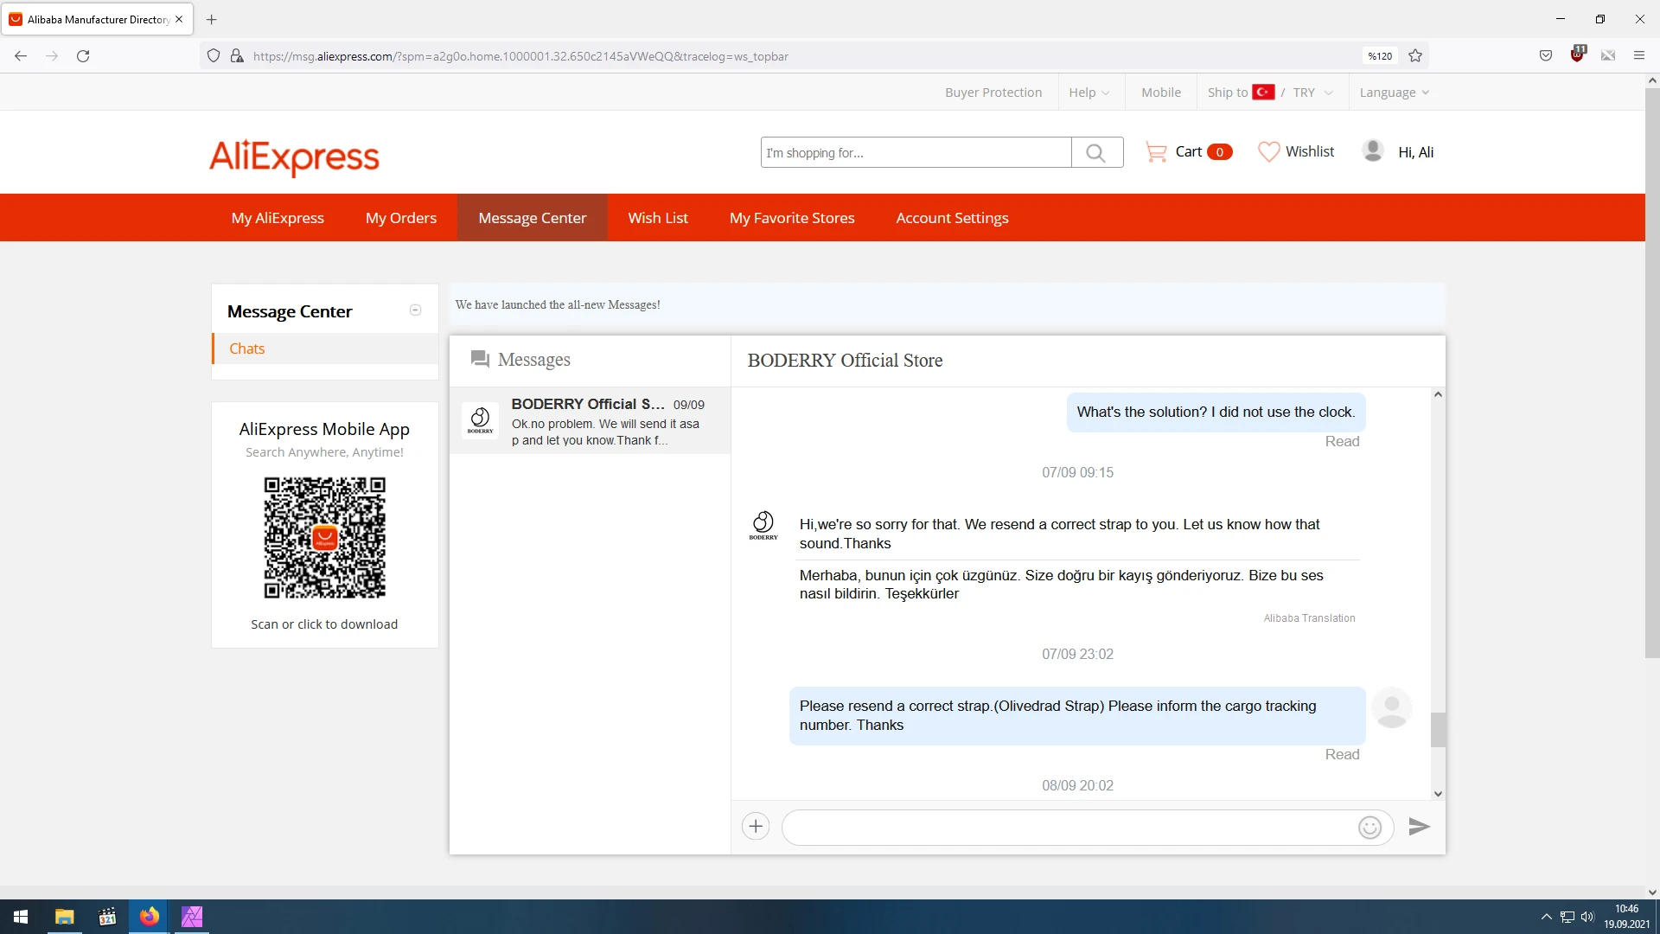Collapse the Message Center panel toggle

[x=415, y=310]
